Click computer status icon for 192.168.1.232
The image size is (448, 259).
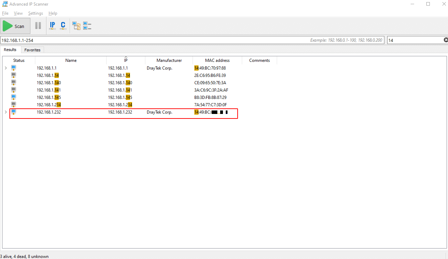tap(14, 112)
